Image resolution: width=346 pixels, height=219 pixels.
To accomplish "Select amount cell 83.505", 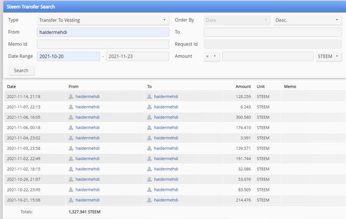I will tap(244, 190).
